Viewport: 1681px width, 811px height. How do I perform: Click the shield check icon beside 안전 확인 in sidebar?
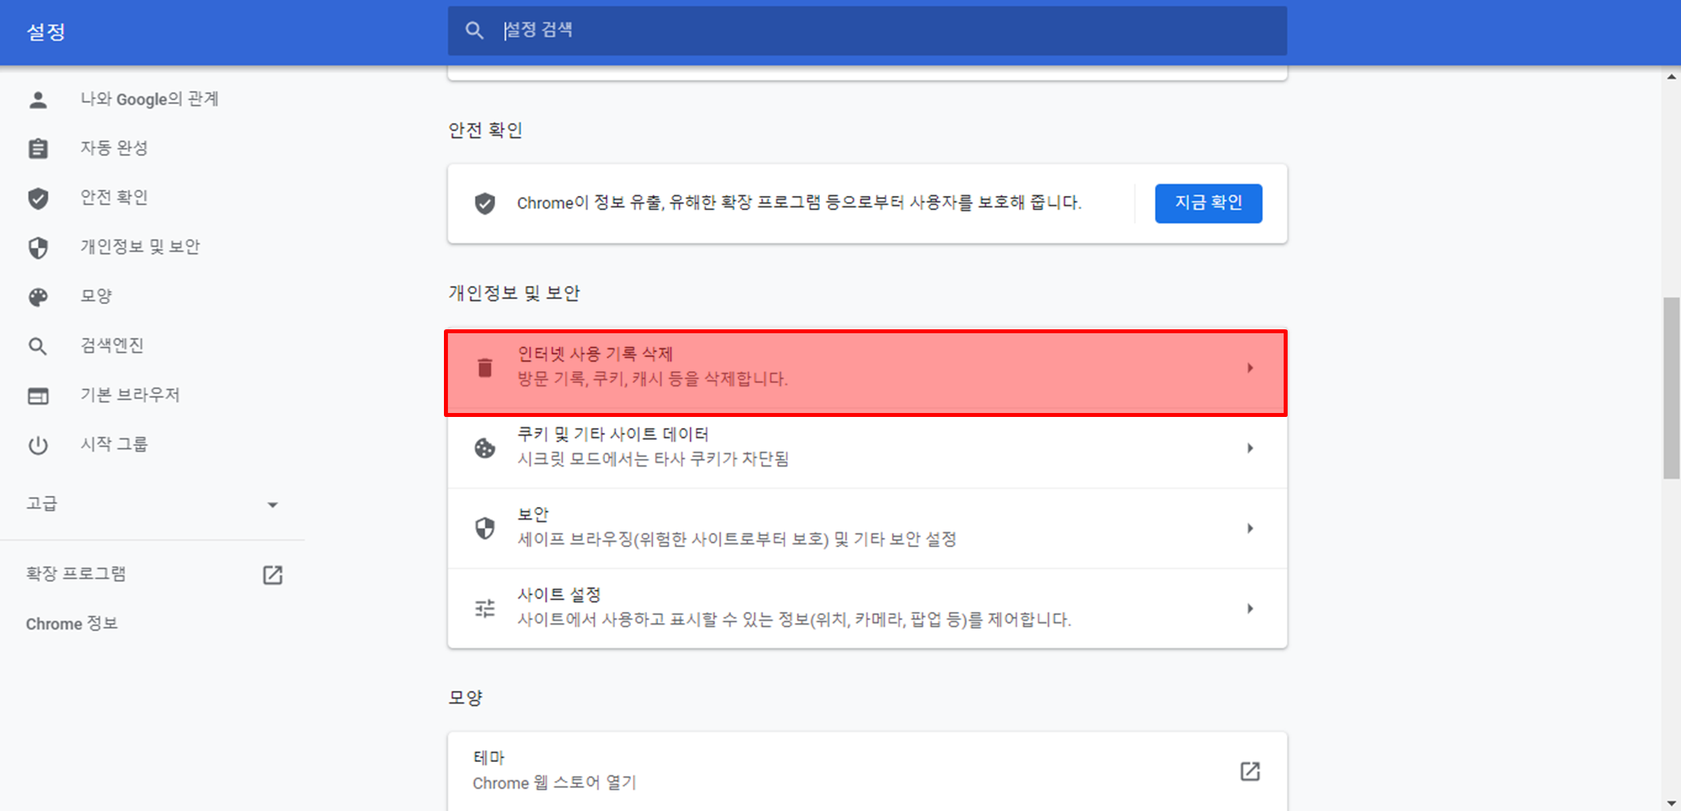[38, 198]
